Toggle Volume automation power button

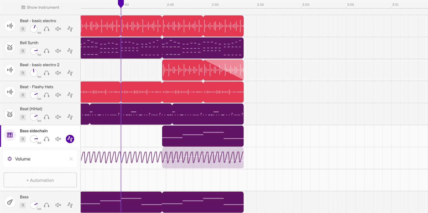click(10, 159)
